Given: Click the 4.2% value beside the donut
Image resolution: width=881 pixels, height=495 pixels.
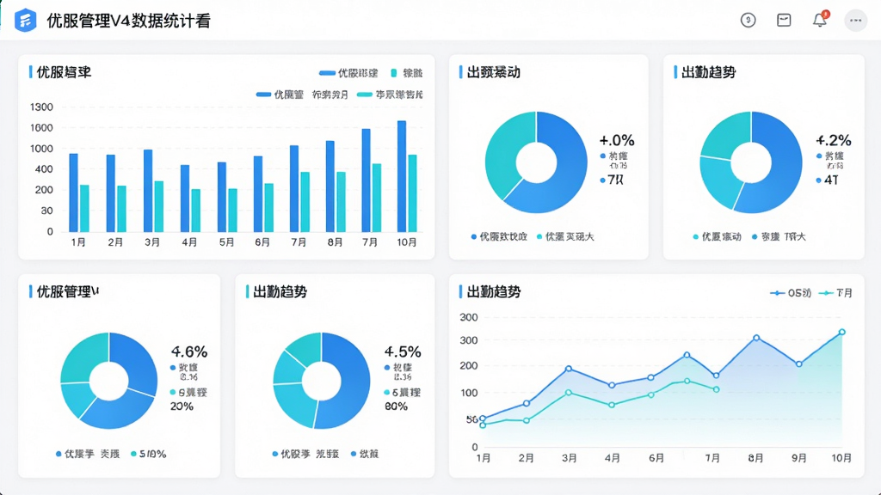Looking at the screenshot, I should (833, 140).
